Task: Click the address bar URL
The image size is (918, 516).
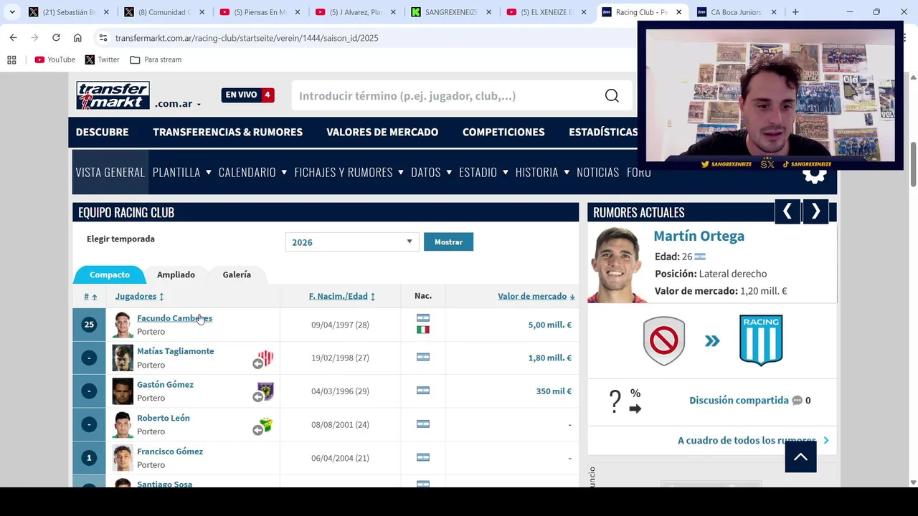Action: click(247, 38)
